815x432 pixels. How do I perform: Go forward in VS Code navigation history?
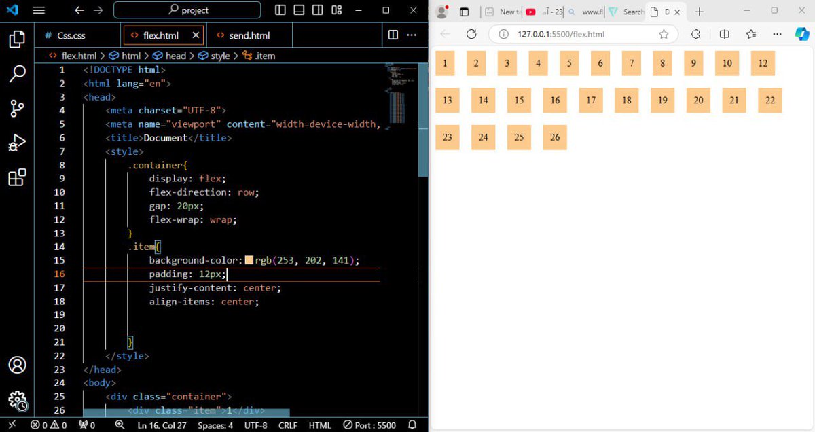pyautogui.click(x=98, y=10)
